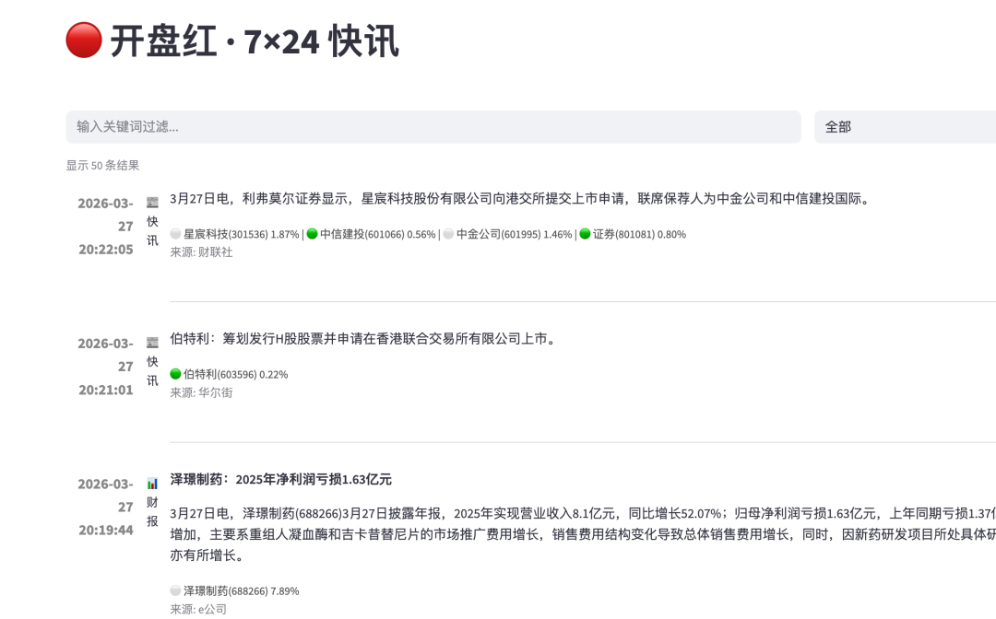
Task: Click sector tag 证券(801081) 0.80%
Action: (639, 234)
